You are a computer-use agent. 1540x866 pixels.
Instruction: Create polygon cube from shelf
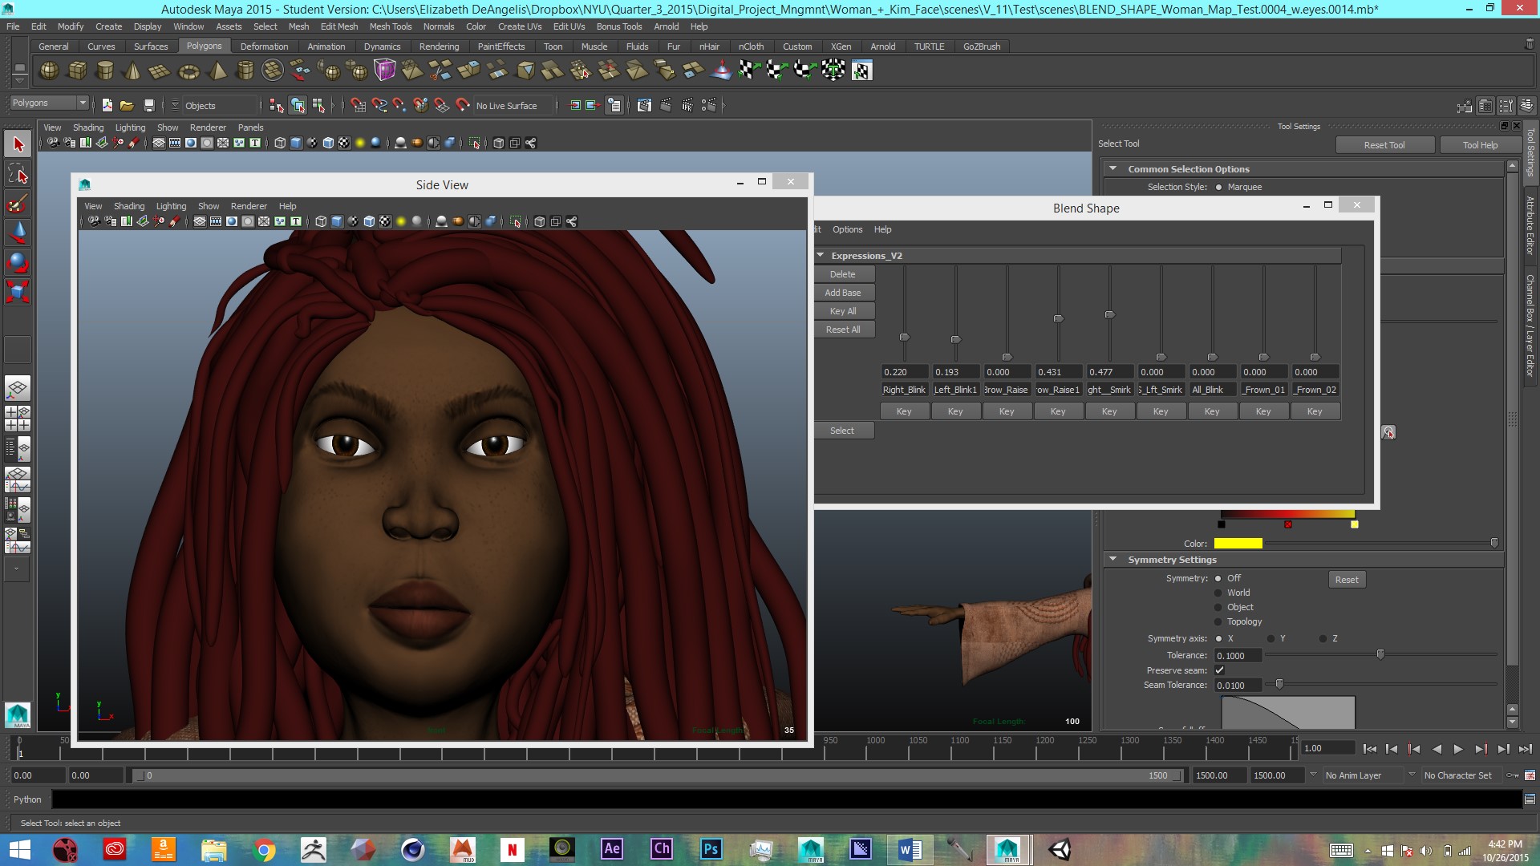(x=77, y=71)
